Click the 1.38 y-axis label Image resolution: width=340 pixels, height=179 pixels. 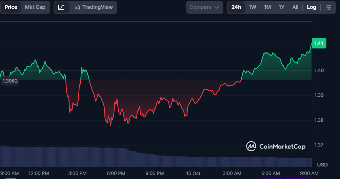coord(319,120)
